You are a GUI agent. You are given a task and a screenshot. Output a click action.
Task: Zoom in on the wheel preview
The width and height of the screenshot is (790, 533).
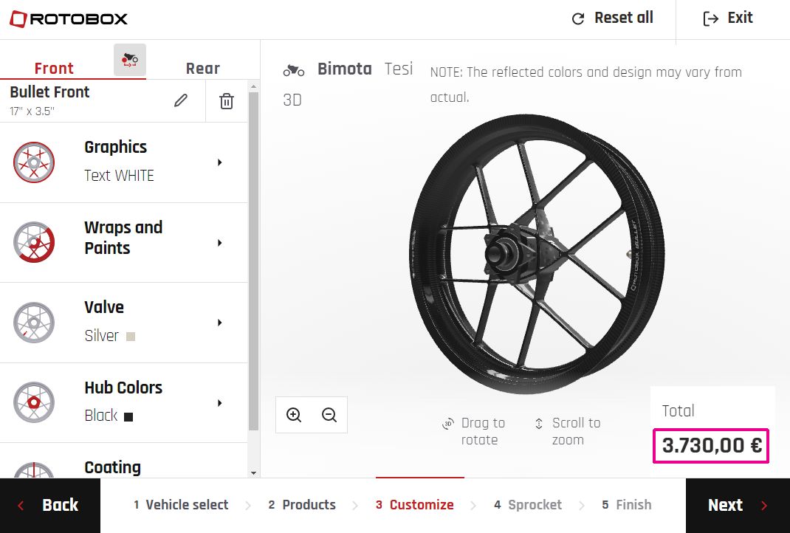[x=294, y=415]
